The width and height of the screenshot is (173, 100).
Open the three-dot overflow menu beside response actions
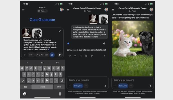104,56
